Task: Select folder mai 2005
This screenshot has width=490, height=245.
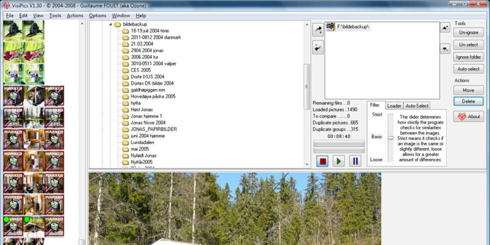Action: pos(139,149)
